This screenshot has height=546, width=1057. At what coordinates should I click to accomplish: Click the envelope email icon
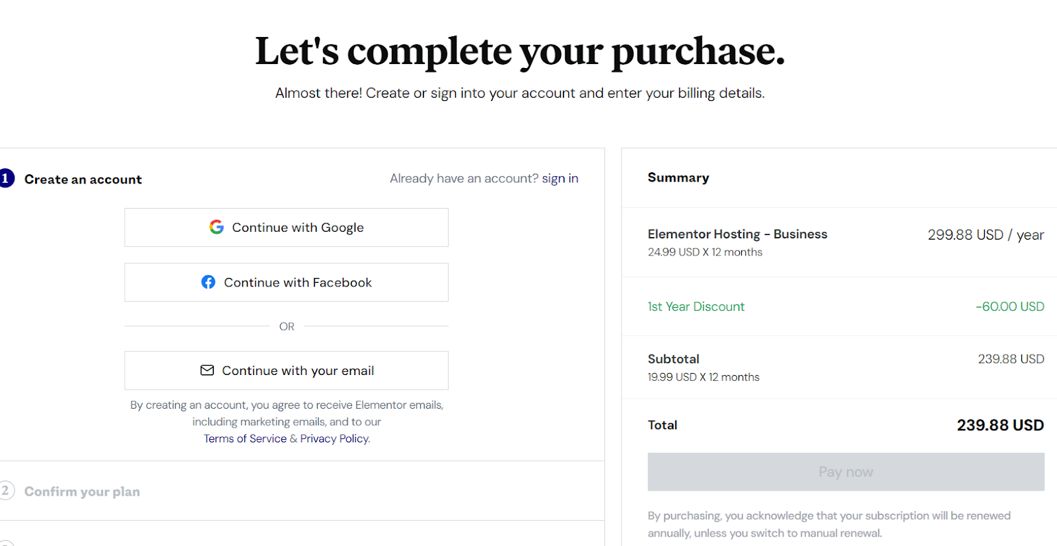click(207, 370)
